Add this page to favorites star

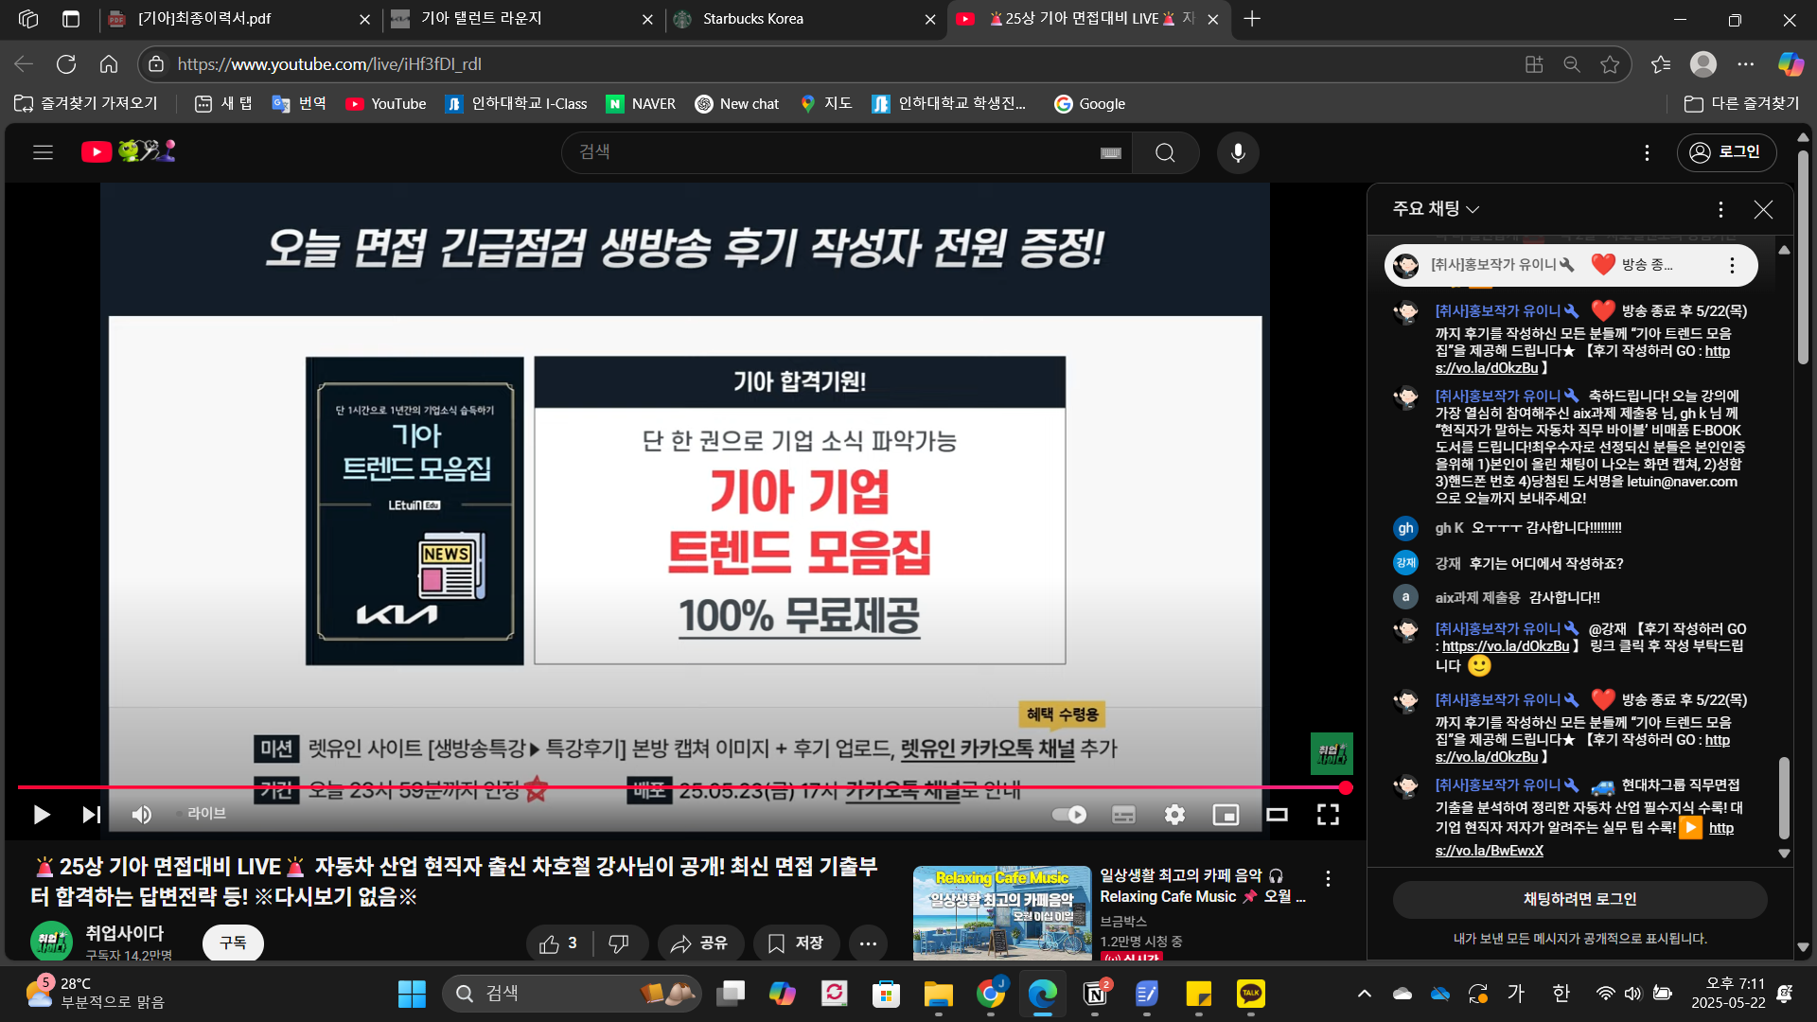click(x=1610, y=64)
